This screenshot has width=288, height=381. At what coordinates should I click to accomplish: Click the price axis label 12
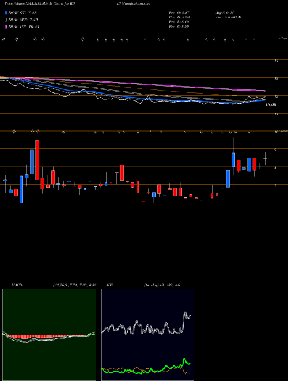point(276,97)
